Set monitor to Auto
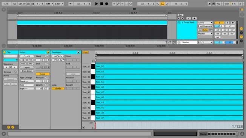 coord(205,30)
